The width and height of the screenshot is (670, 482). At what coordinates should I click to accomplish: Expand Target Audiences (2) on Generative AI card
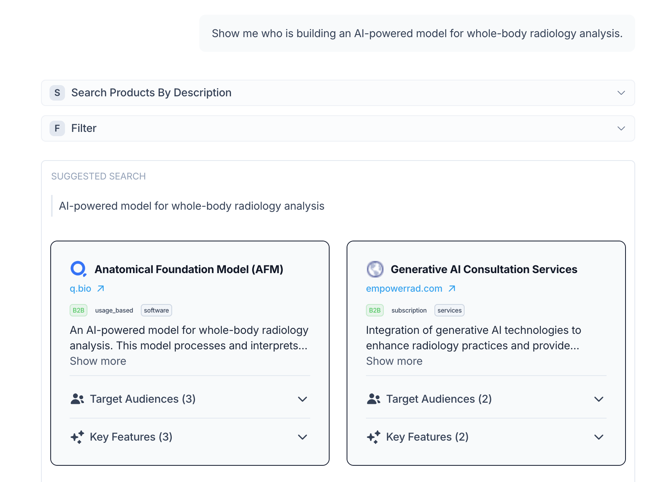(599, 399)
